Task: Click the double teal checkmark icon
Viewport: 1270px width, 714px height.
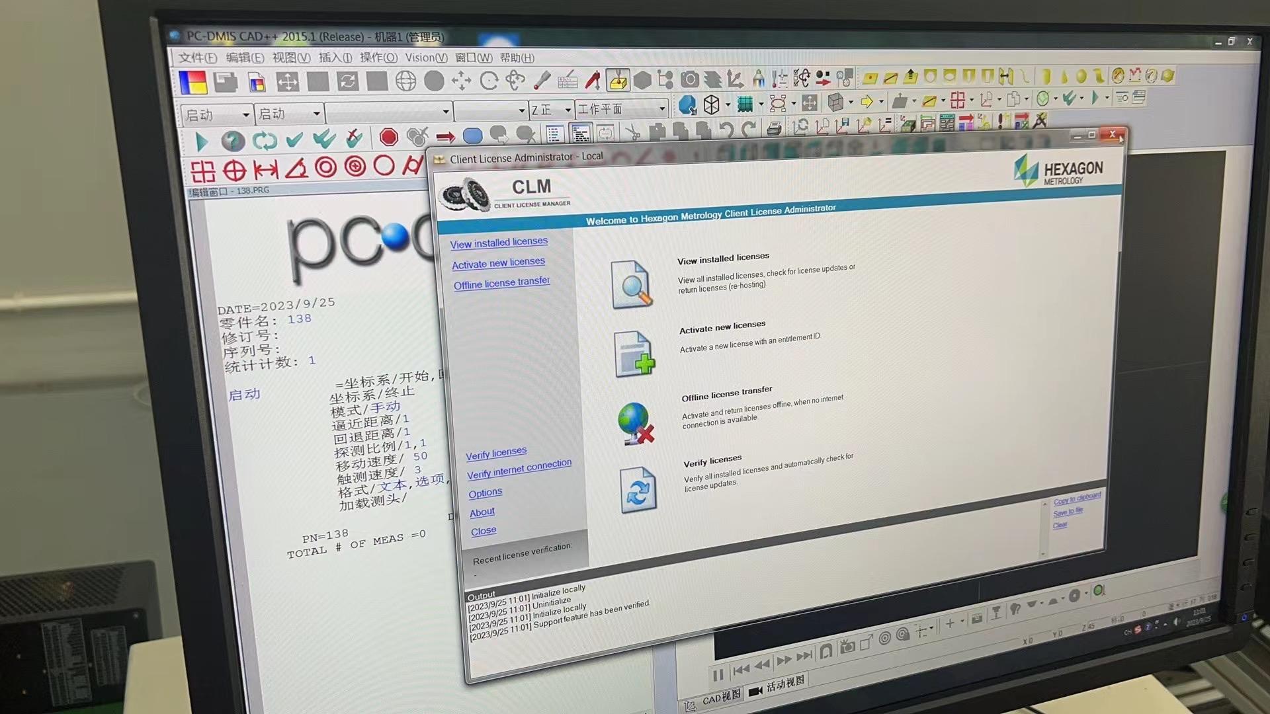Action: click(x=323, y=139)
